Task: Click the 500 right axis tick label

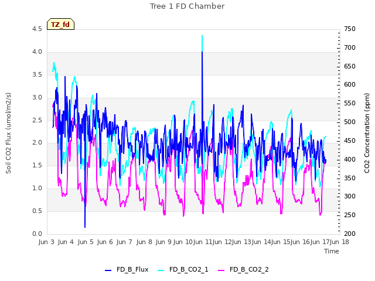Action: 350,122
